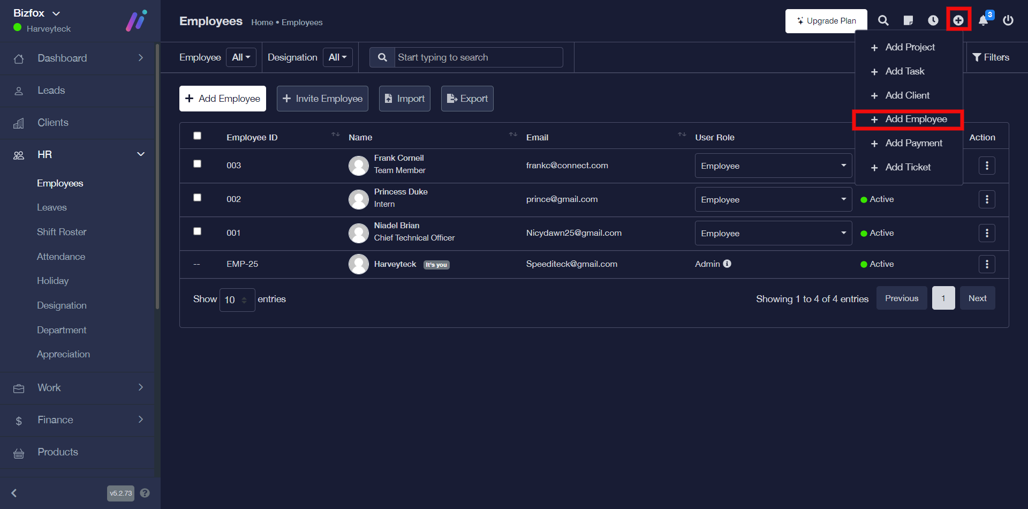
Task: Open the timer clock icon
Action: pos(933,20)
